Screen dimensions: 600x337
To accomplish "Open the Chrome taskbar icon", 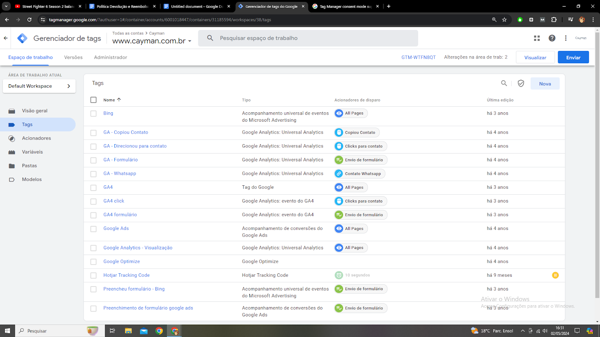I will 159,331.
